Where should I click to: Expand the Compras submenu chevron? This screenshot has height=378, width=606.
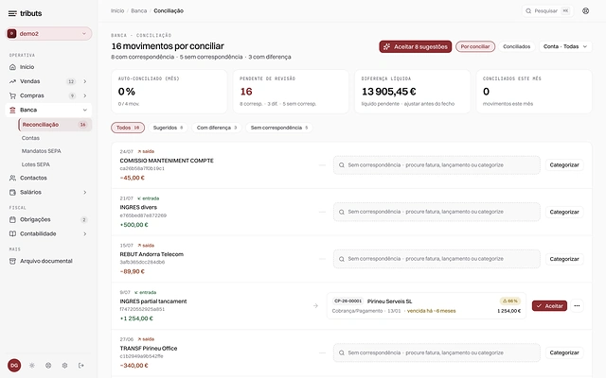point(84,95)
